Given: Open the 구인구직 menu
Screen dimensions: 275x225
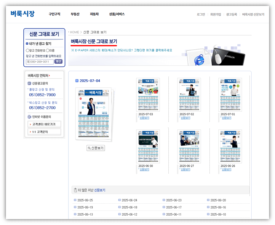Looking at the screenshot, I should pyautogui.click(x=54, y=14).
